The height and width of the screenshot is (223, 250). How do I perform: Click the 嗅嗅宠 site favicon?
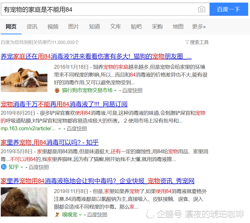click(57, 214)
